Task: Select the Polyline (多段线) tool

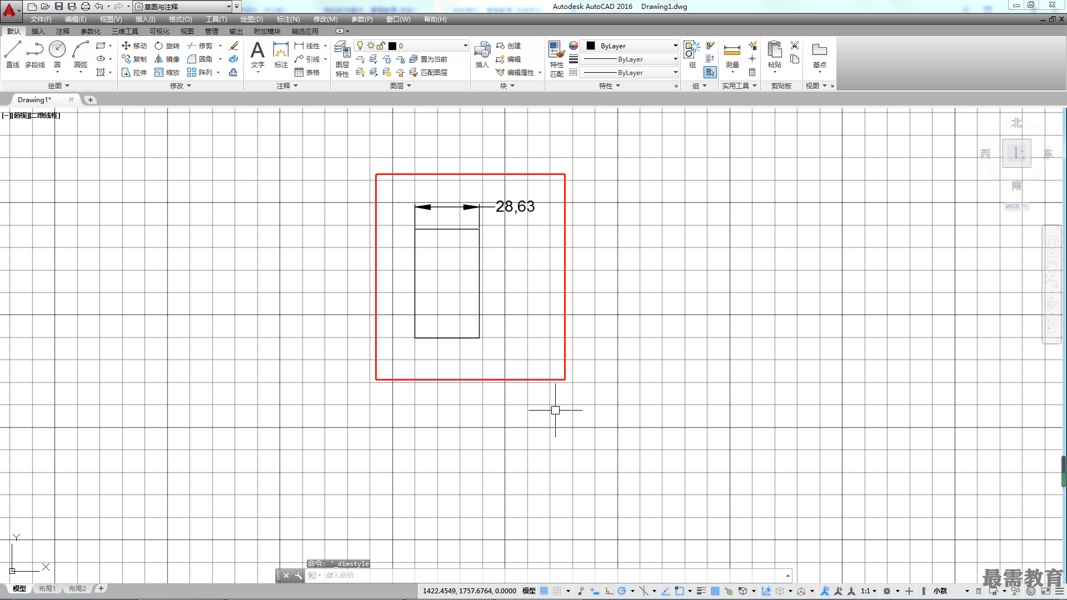Action: [x=35, y=54]
